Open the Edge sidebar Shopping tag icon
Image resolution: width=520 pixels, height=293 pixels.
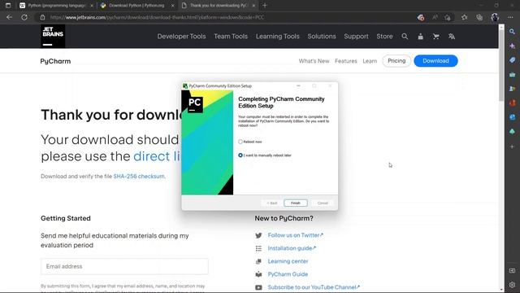512,60
